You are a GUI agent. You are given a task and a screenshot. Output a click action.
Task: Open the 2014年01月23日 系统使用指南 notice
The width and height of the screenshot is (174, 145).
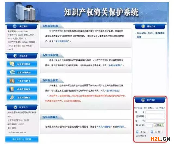[x=151, y=35]
